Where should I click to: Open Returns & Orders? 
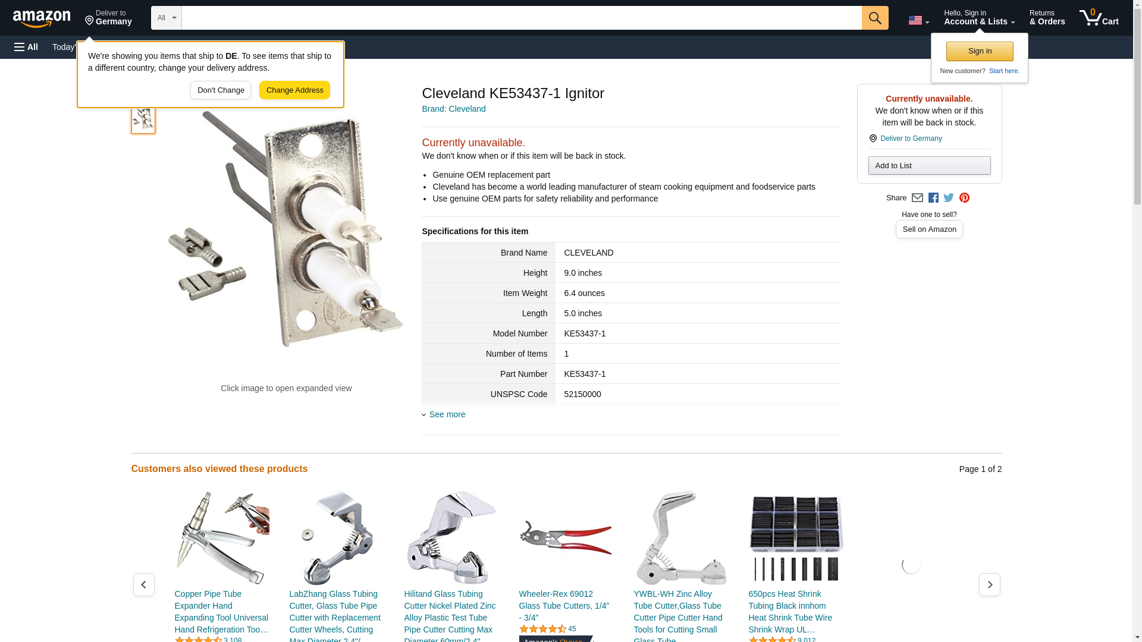[1047, 18]
